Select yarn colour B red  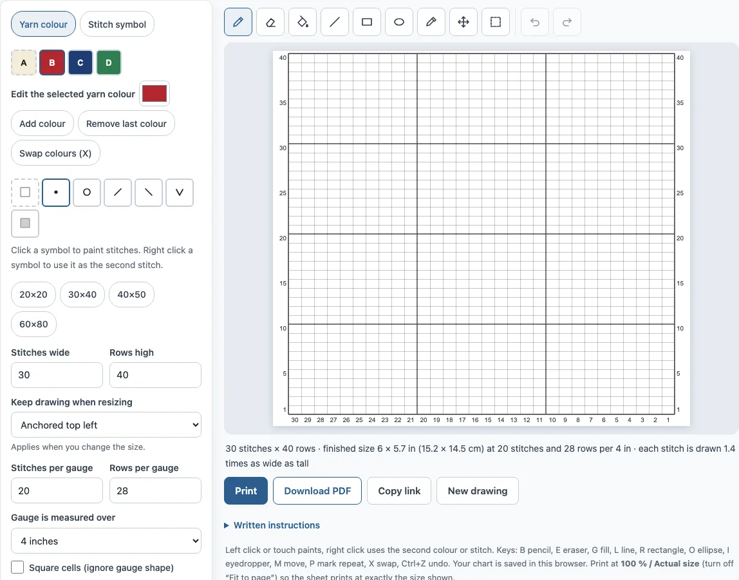(x=52, y=63)
